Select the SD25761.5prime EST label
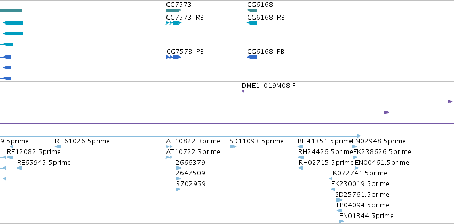The image size is (454, 224). coord(362,195)
